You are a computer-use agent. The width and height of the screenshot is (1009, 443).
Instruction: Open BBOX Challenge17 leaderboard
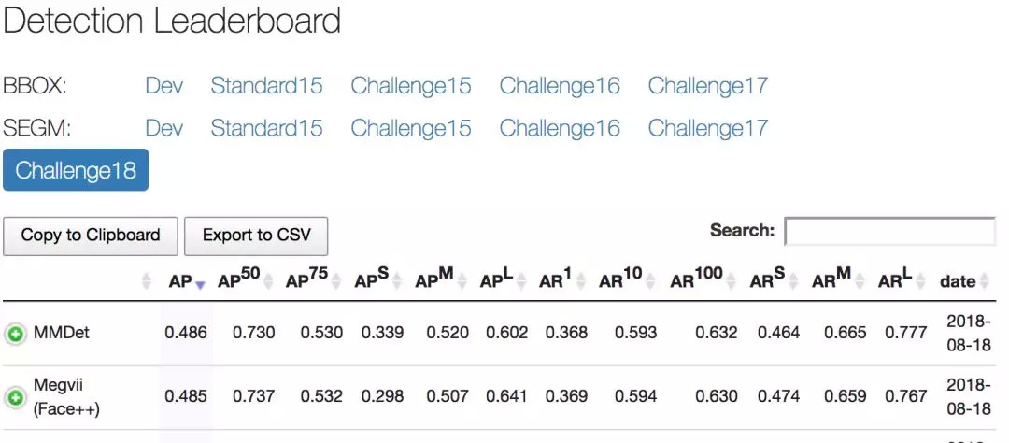click(707, 87)
